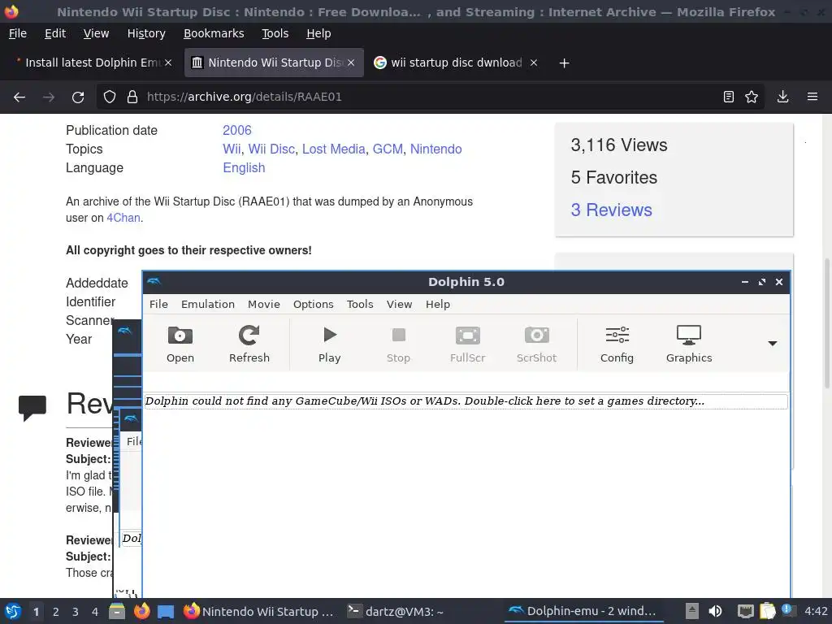Click the tracking protection shield icon

tap(110, 97)
